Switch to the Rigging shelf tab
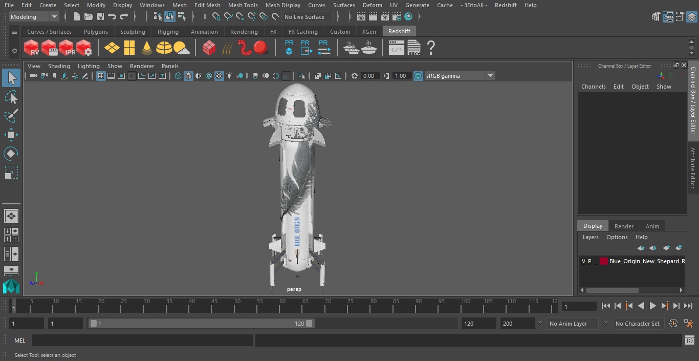The width and height of the screenshot is (699, 361). 168,32
